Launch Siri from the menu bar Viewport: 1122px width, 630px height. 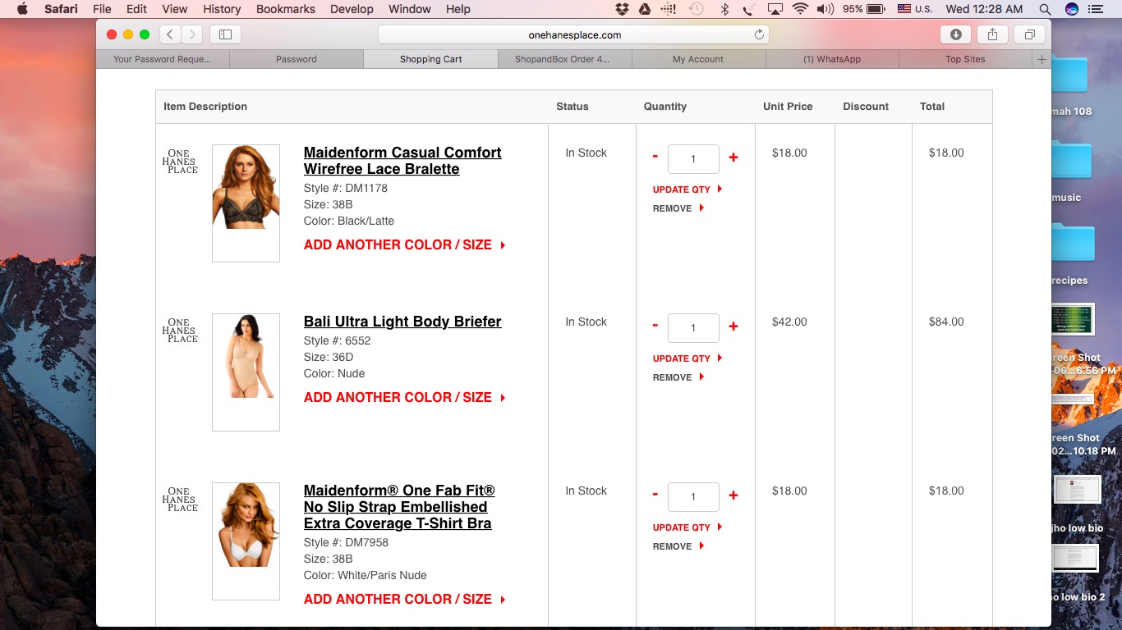[x=1071, y=9]
